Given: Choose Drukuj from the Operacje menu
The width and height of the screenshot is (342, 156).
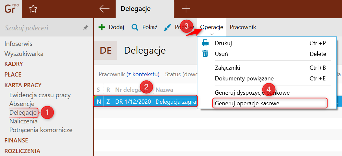Looking at the screenshot, I should pyautogui.click(x=223, y=43).
